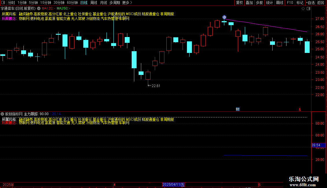Screen dimensions: 327x188
Task: Click the diamond icon near right axis
Action: tap(303, 9)
